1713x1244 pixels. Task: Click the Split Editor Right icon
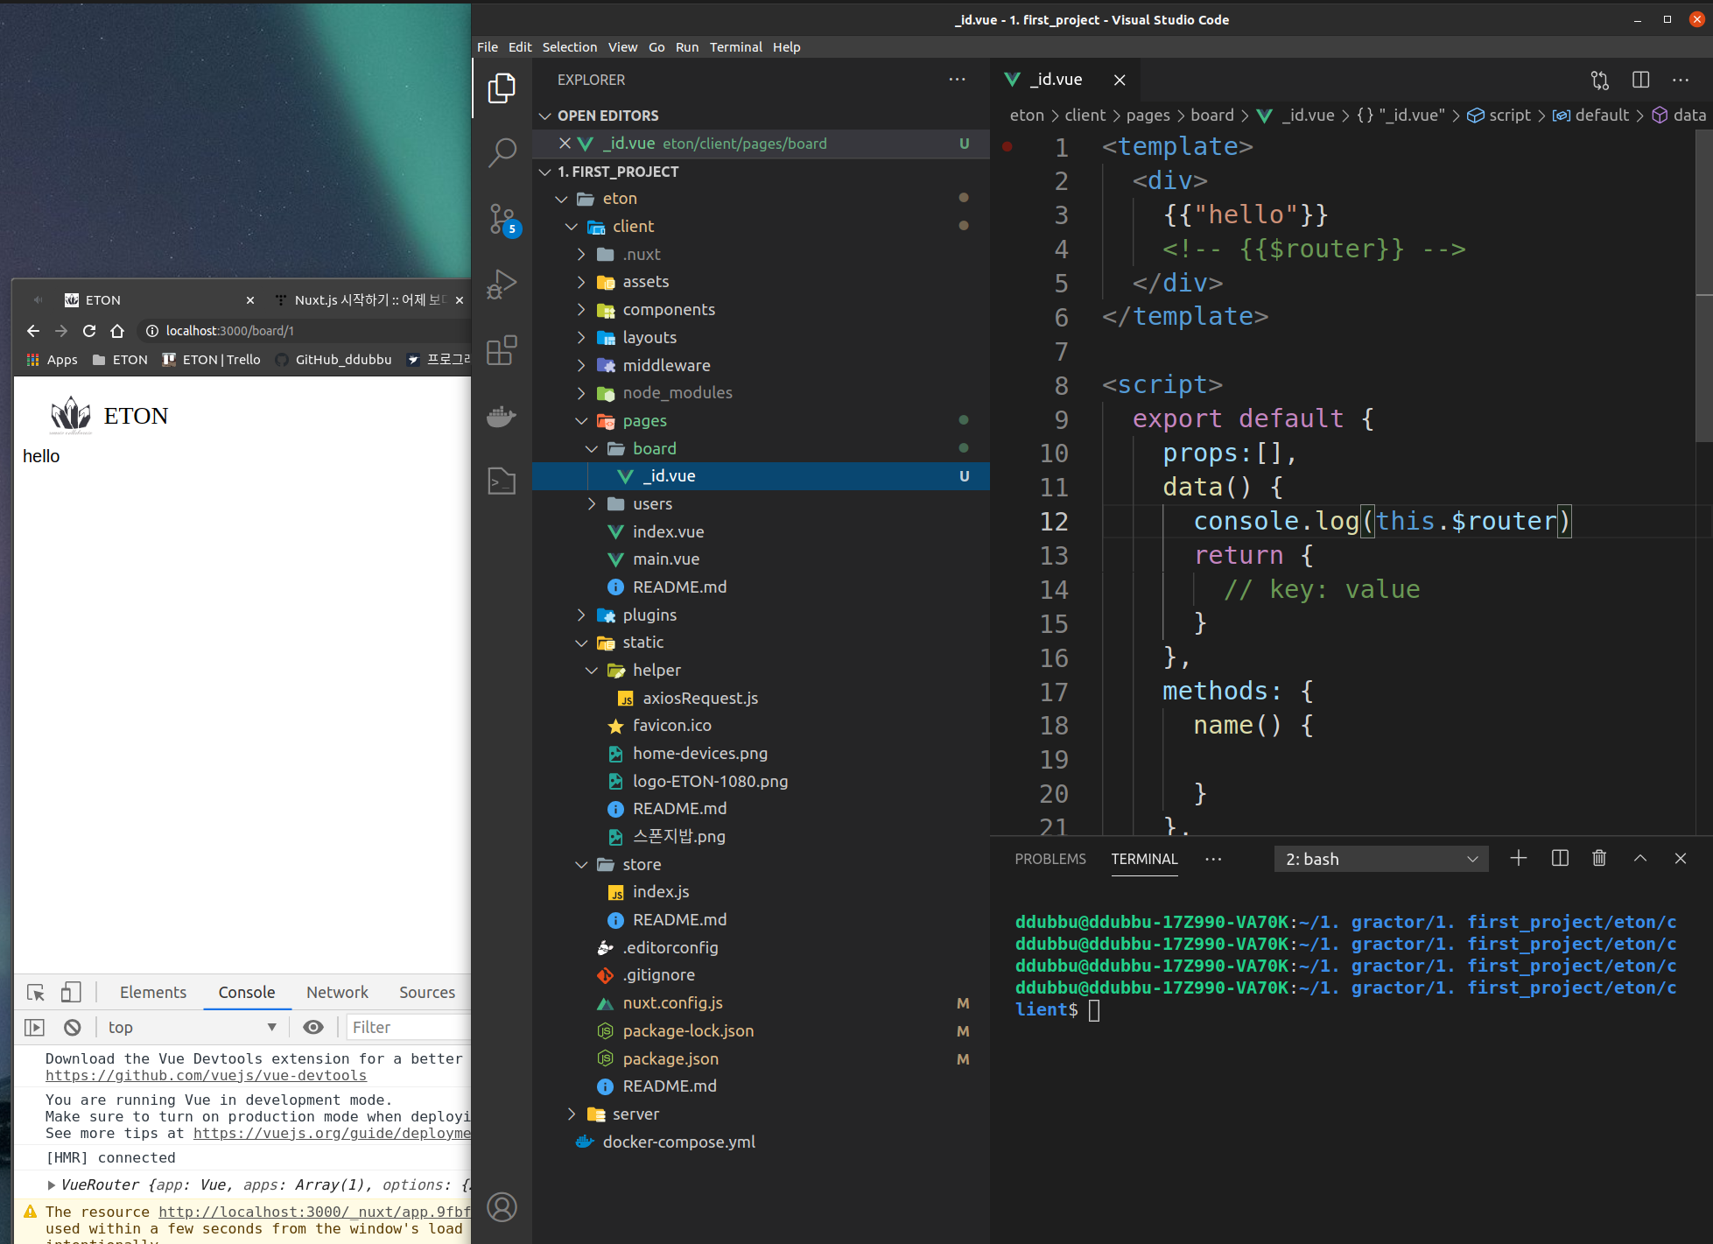tap(1640, 80)
